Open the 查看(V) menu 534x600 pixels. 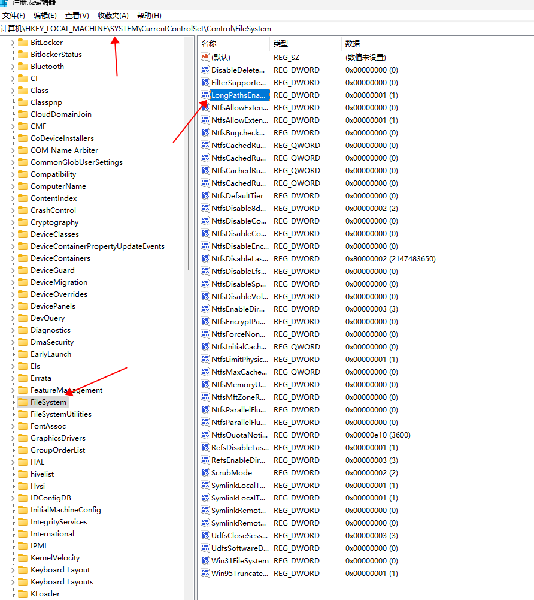tap(77, 16)
